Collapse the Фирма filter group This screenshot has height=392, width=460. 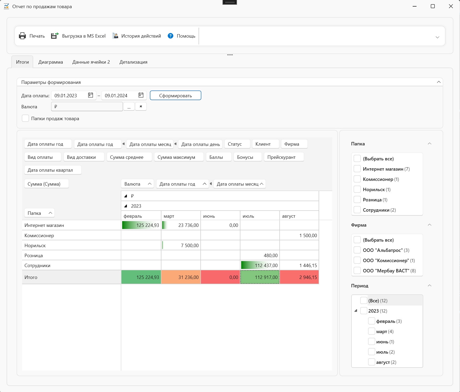point(429,225)
